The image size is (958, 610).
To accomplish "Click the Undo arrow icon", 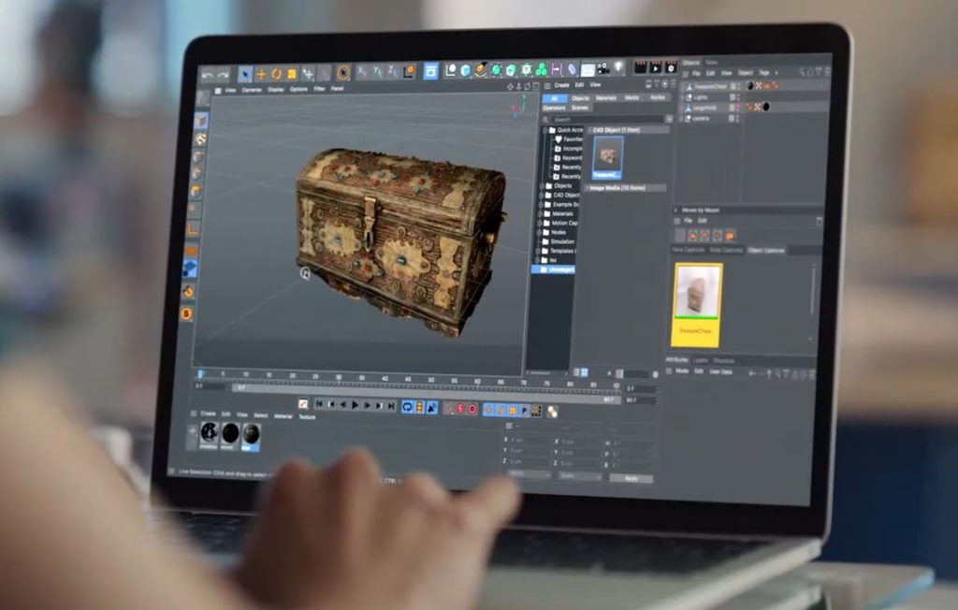I will pyautogui.click(x=208, y=74).
